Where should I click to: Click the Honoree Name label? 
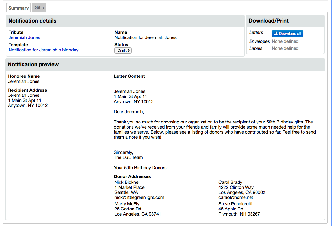[24, 76]
